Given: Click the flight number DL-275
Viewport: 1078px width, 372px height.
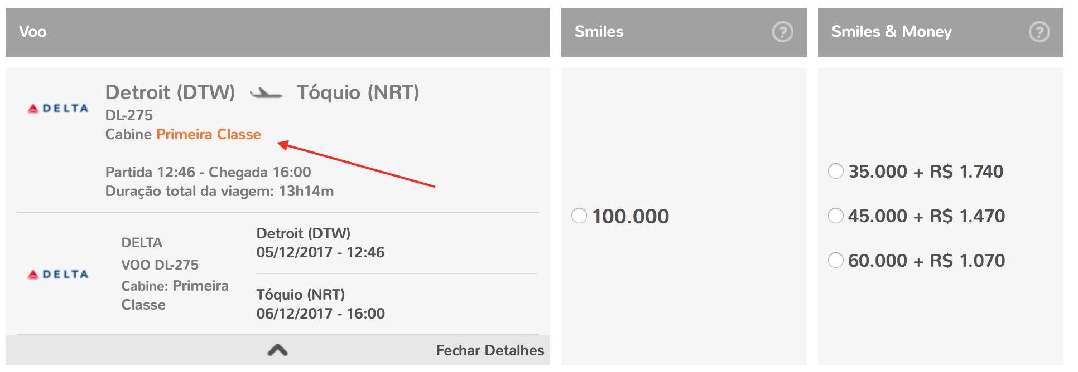Looking at the screenshot, I should 129,115.
